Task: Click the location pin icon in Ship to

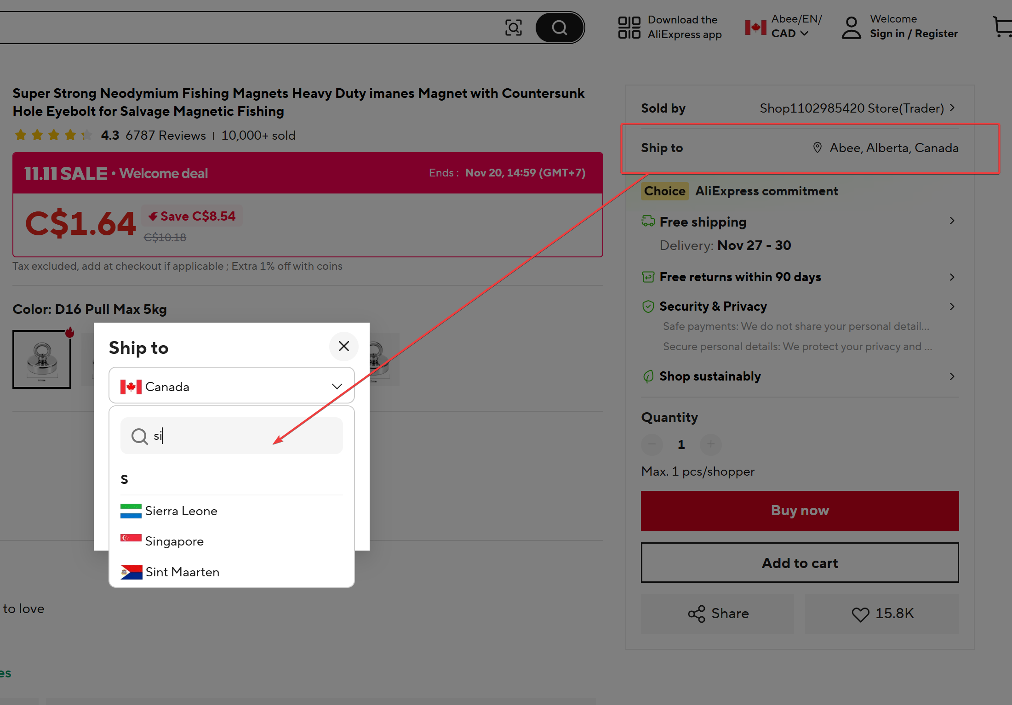Action: click(817, 148)
